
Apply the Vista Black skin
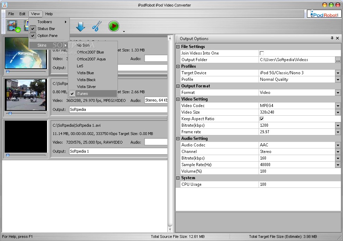pyautogui.click(x=93, y=80)
